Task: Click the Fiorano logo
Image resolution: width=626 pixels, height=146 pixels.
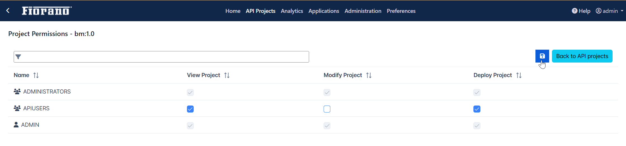Action: (47, 11)
